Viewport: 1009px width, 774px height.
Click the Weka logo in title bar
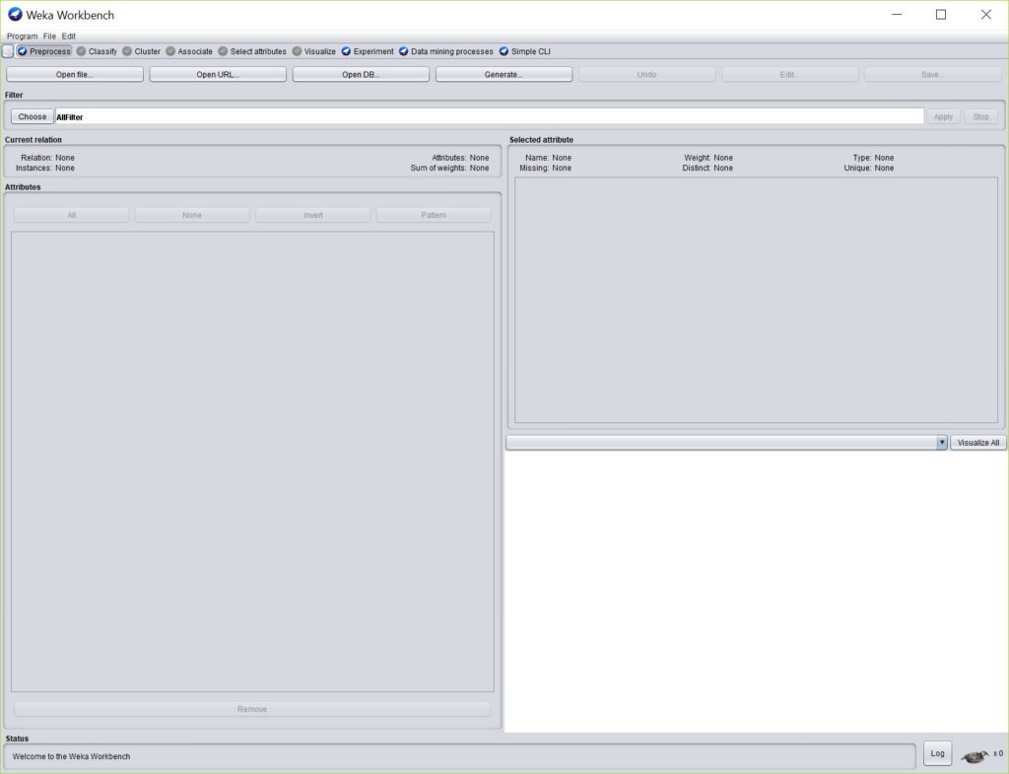tap(15, 14)
